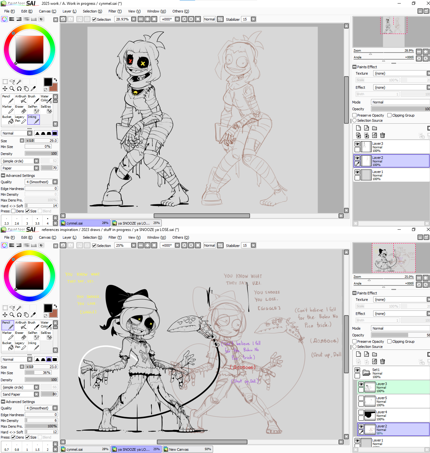This screenshot has width=430, height=453.
Task: Select the Inking tool in cynmel.sai window
Action: tap(33, 119)
